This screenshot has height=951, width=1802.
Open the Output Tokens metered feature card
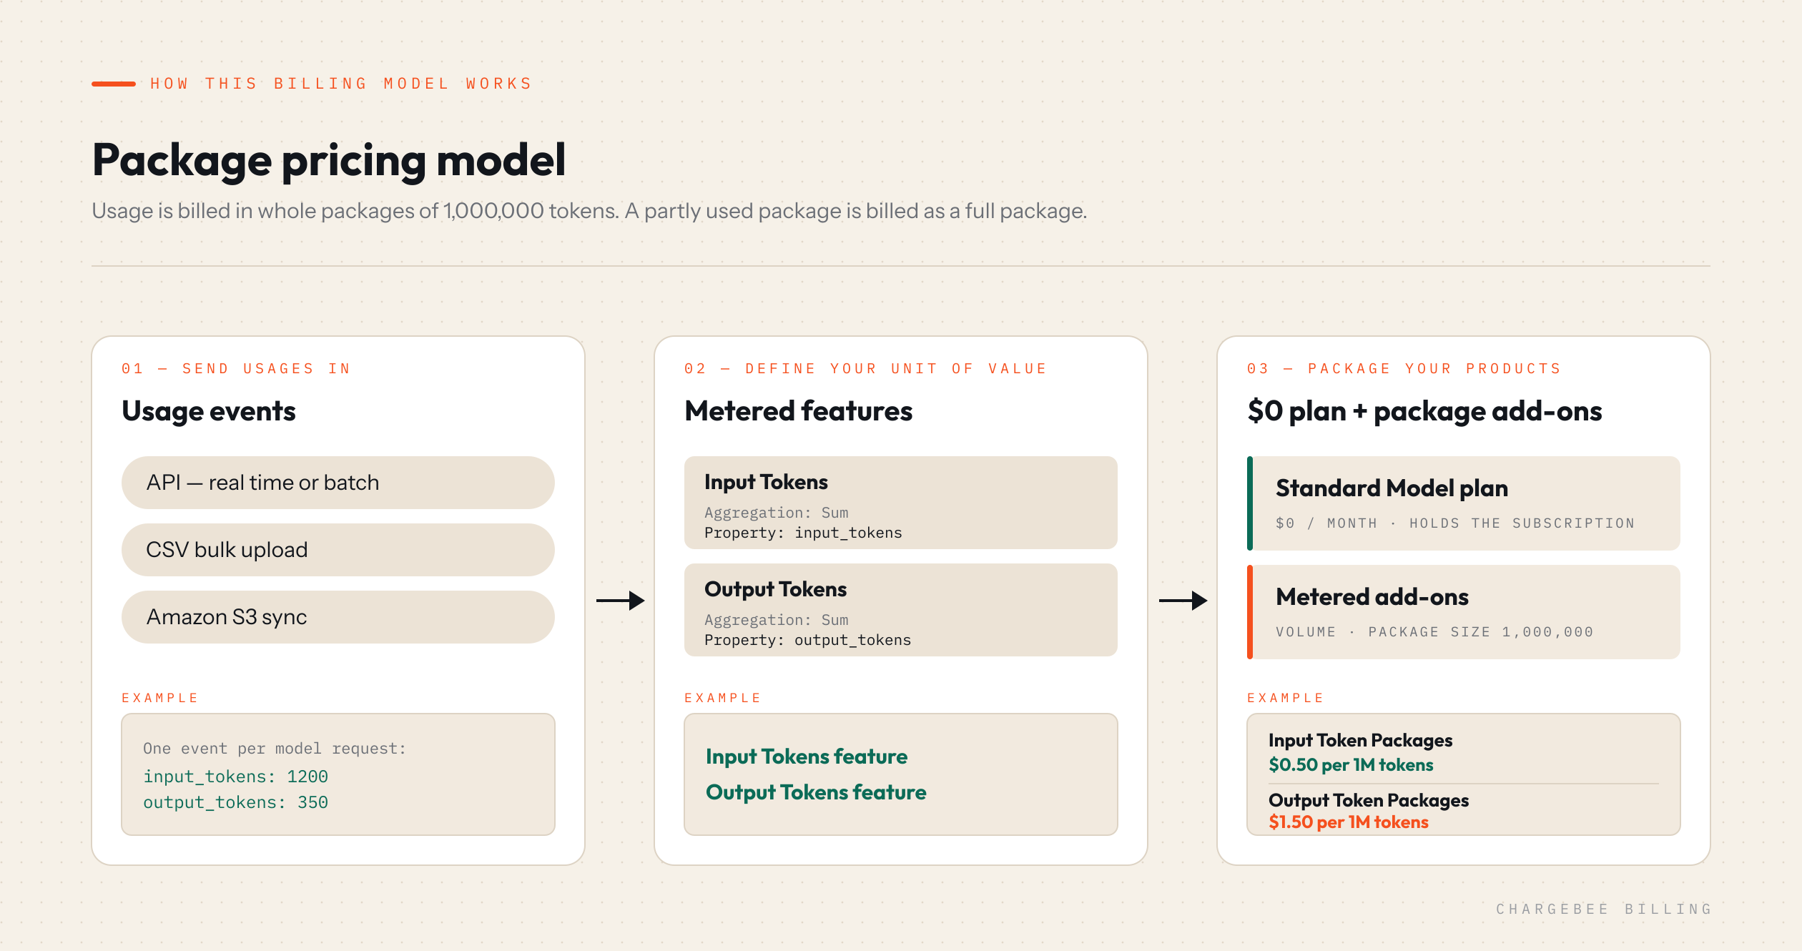coord(900,610)
